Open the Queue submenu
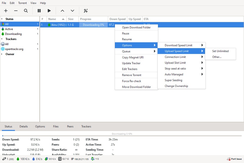The width and height of the screenshot is (244, 163). click(136, 51)
